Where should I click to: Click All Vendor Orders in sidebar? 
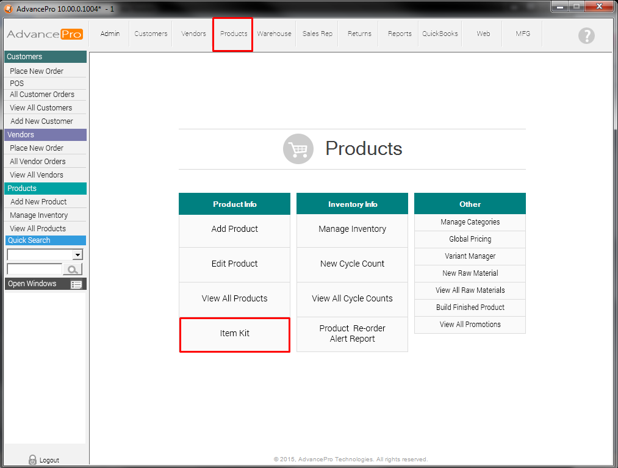tap(38, 162)
